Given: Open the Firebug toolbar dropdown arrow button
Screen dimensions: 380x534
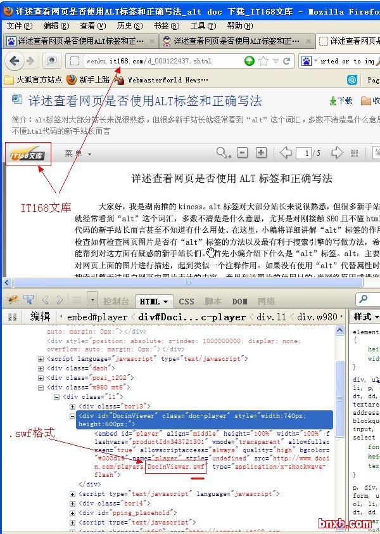Looking at the screenshot, I should click(92, 301).
